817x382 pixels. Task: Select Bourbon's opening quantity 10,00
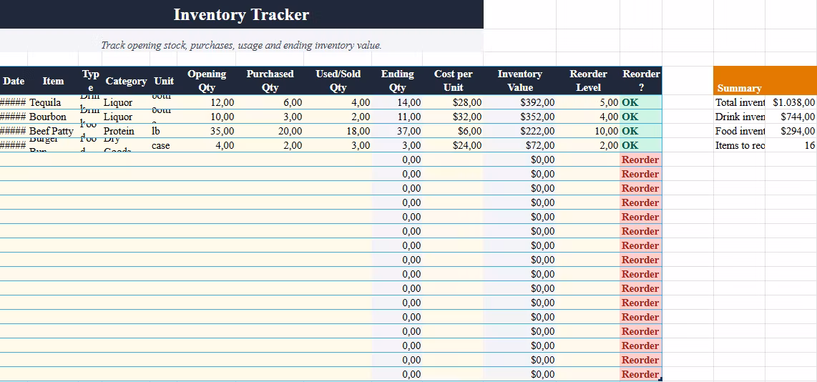(207, 117)
